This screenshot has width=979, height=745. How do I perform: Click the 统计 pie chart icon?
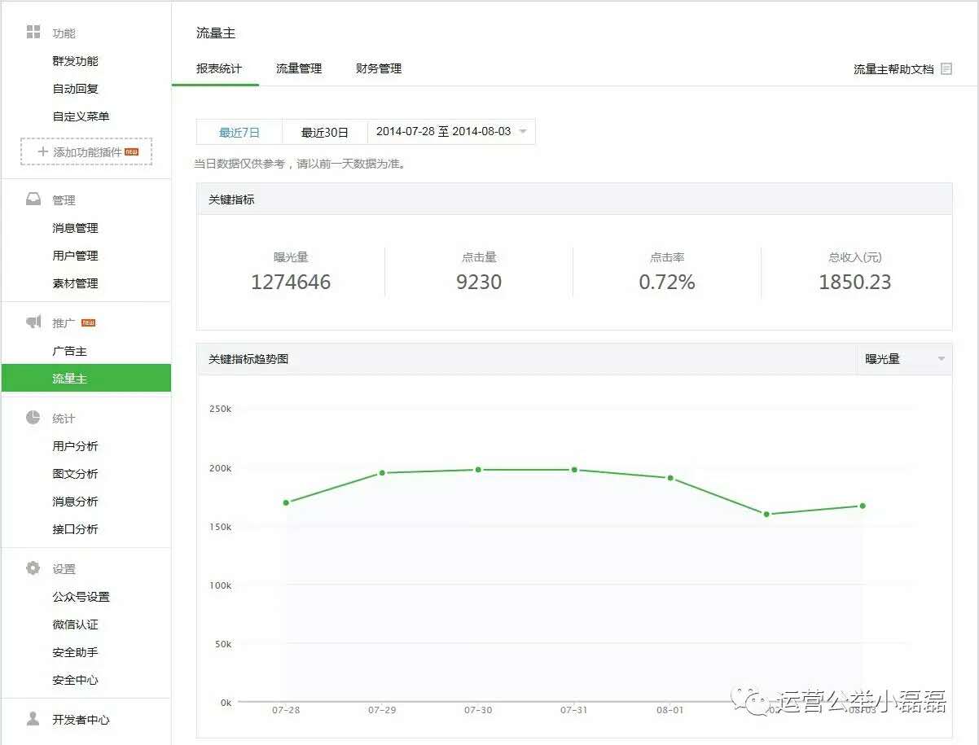coord(33,418)
